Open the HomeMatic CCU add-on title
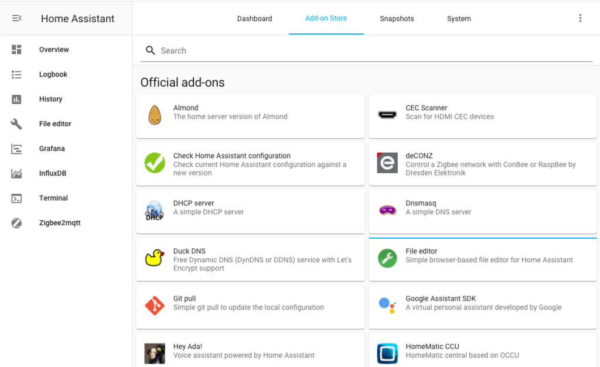The height and width of the screenshot is (367, 600). click(x=432, y=347)
